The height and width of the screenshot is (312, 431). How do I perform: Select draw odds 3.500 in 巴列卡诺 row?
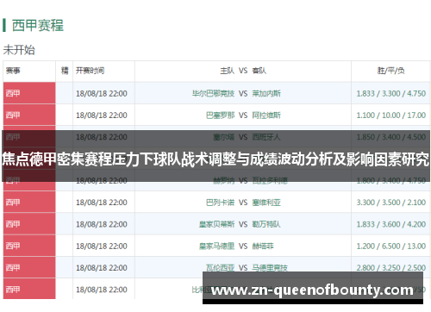coord(390,203)
